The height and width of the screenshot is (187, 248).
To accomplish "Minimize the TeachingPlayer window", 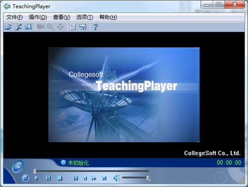I will [207, 4].
